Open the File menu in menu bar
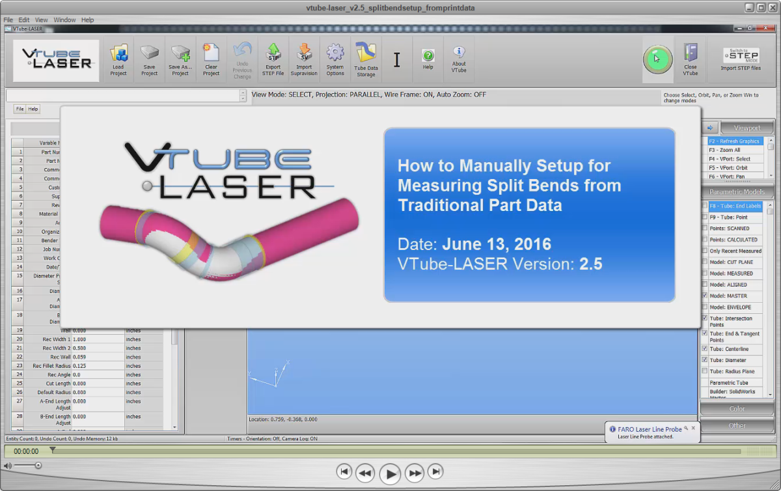 tap(8, 20)
